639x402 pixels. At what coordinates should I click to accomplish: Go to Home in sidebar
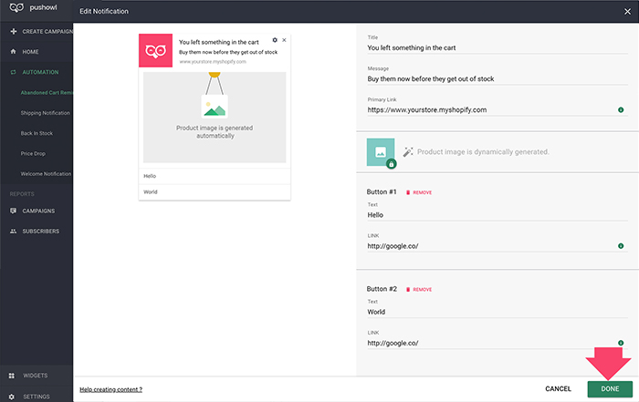point(30,52)
